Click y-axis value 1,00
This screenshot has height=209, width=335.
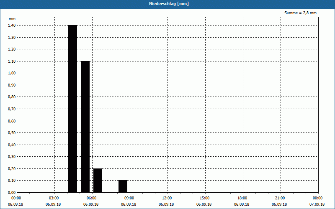click(12, 73)
